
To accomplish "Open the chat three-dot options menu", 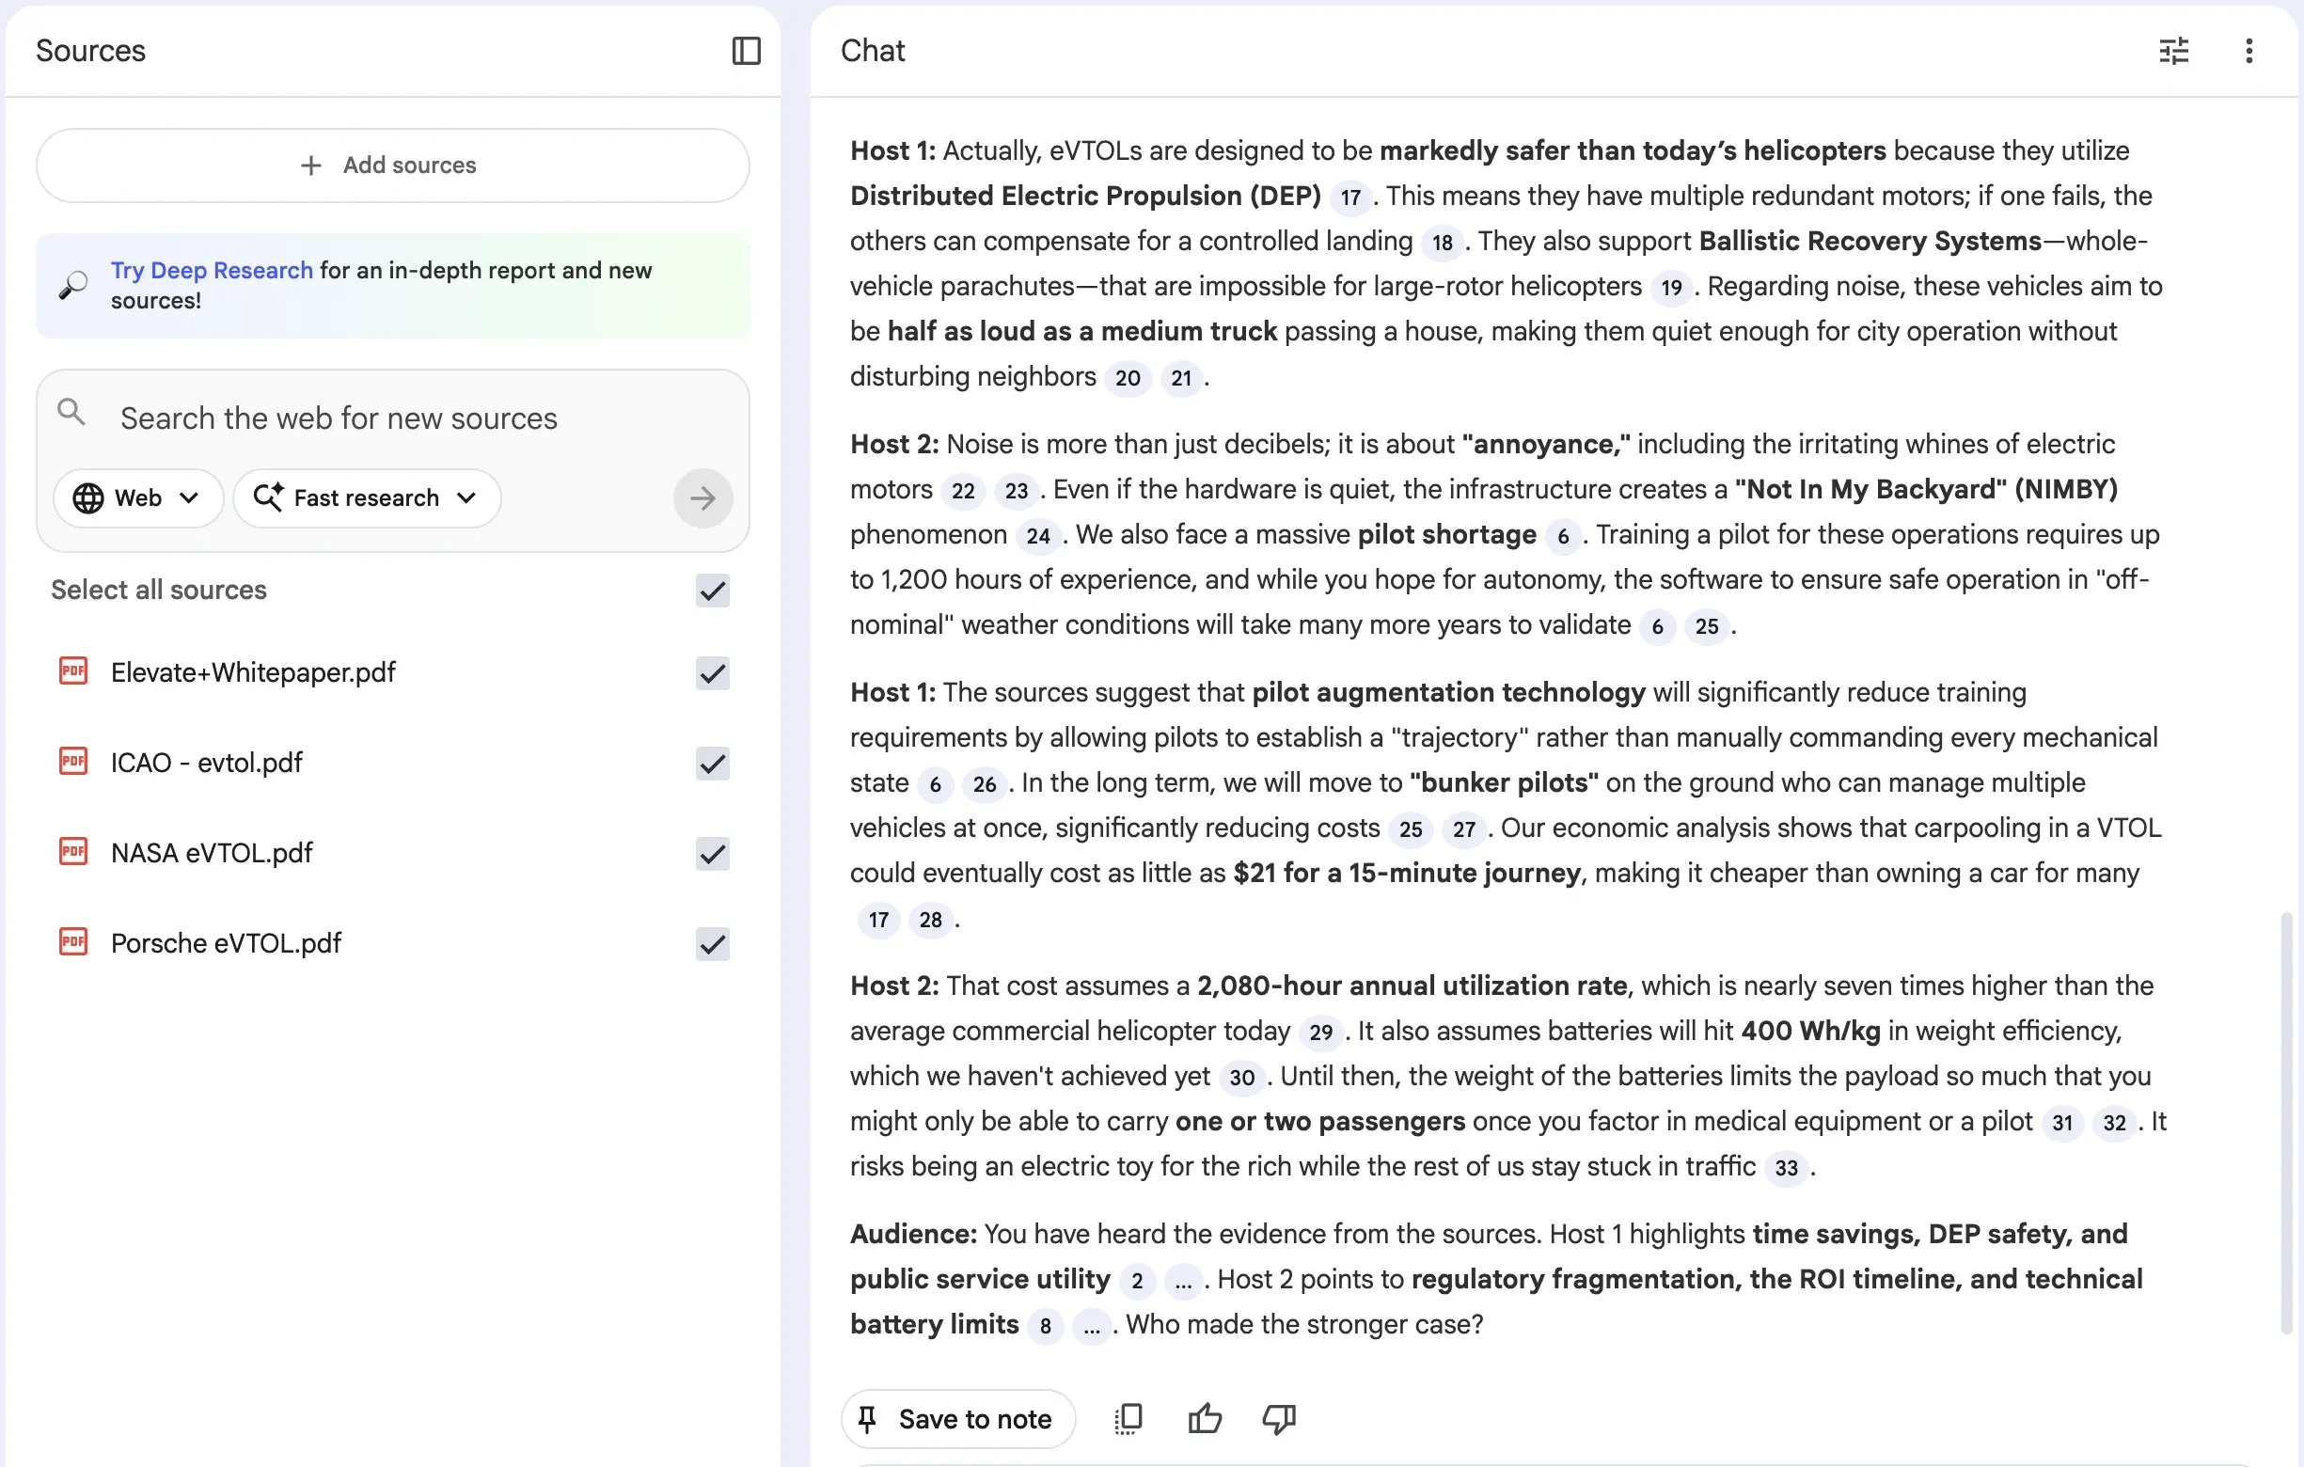I will 2249,51.
